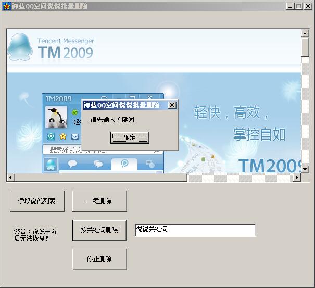Click the vertical scrollbar up arrow
The width and height of the screenshot is (315, 288).
point(305,33)
